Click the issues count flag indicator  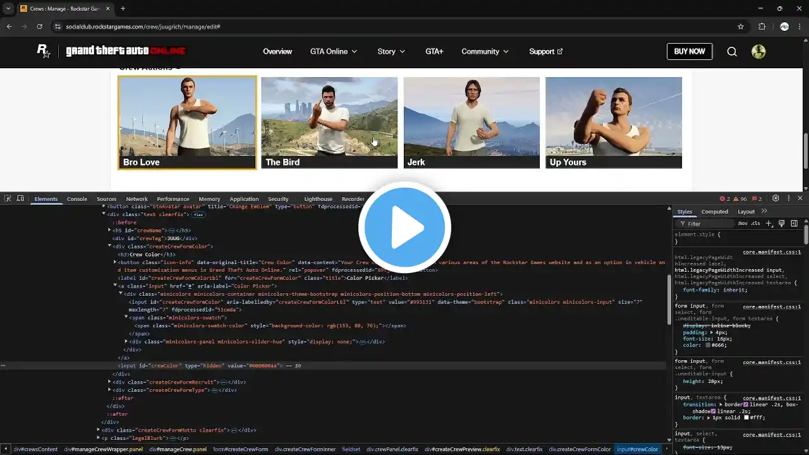pos(757,199)
